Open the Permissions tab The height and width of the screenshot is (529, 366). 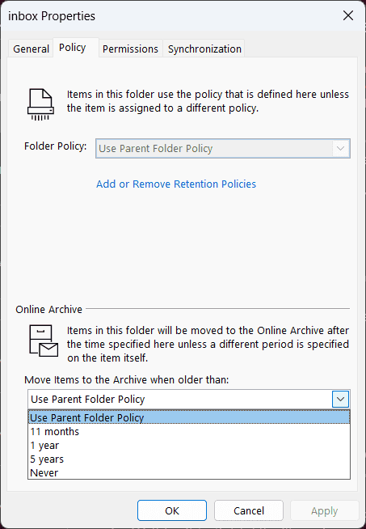coord(130,49)
